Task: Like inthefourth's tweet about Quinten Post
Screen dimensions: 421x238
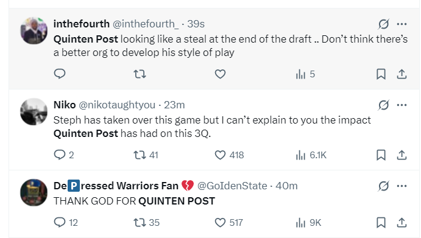Action: click(x=220, y=74)
